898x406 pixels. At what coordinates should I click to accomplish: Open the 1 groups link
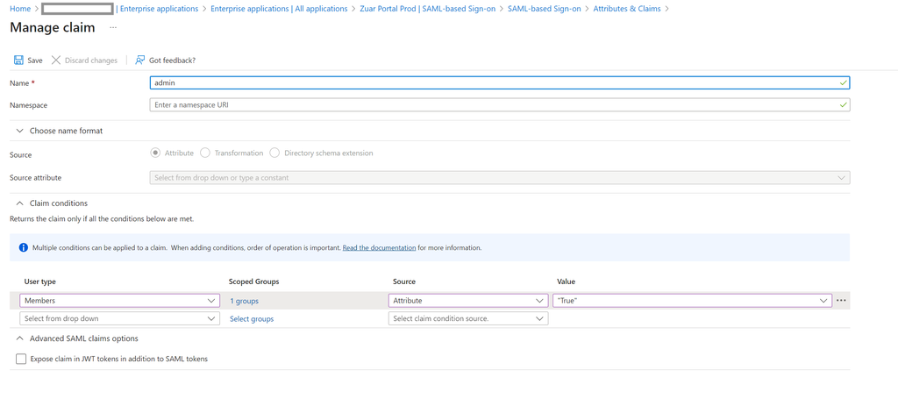click(244, 301)
